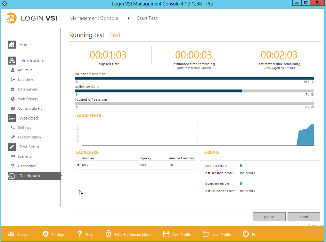
Task: Click the Dashboard gauge icon
Action: pos(12,176)
